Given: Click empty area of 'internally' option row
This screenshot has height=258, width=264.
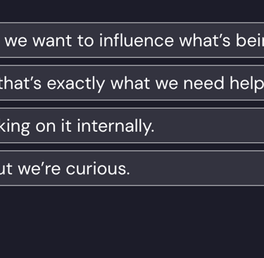Looking at the screenshot, I should (x=209, y=125).
